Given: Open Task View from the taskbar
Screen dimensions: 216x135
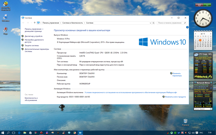Looking at the screenshot, I should (x=13, y=133).
